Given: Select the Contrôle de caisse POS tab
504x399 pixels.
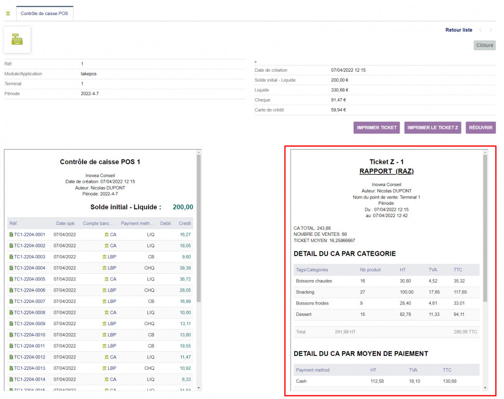Looking at the screenshot, I should 45,13.
